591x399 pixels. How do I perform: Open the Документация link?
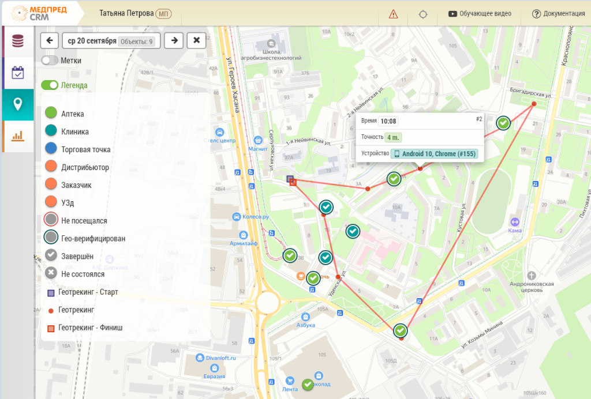(x=559, y=14)
